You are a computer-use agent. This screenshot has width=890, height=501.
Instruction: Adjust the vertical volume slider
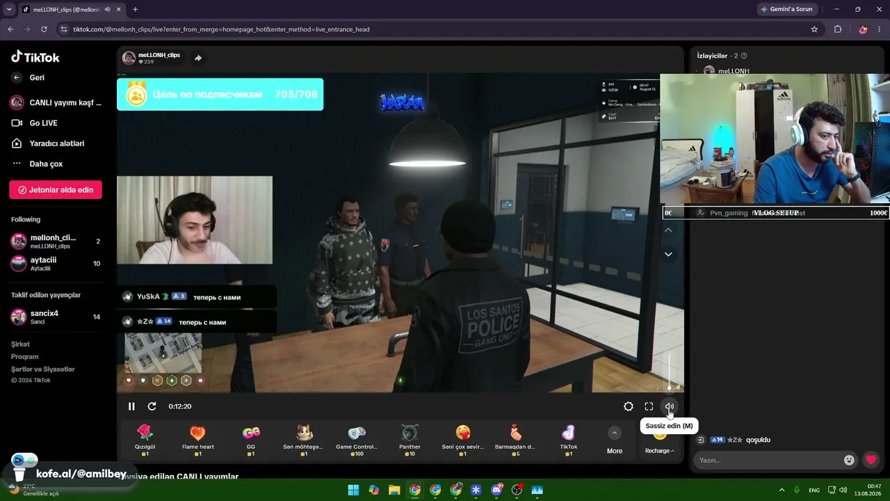(x=670, y=372)
